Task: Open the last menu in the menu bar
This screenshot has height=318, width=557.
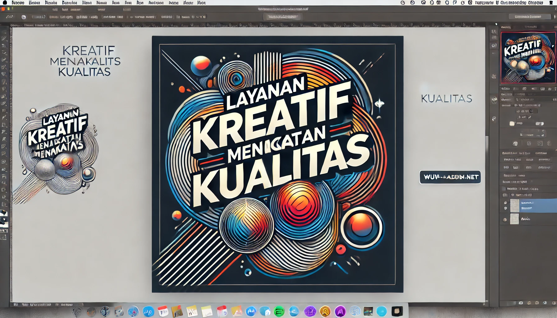Action: pos(201,3)
